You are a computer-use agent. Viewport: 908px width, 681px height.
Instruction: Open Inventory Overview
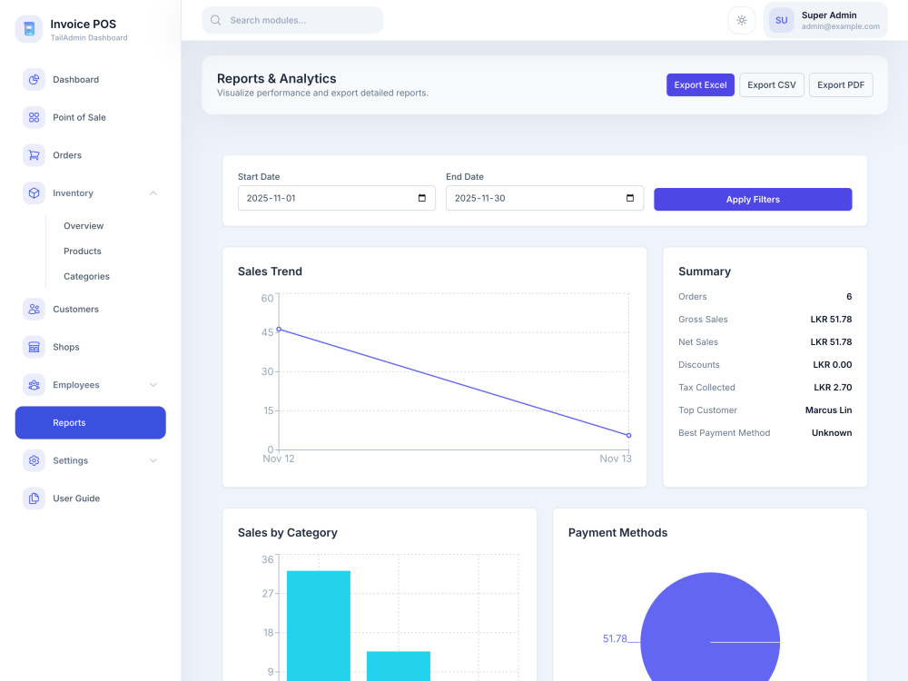pyautogui.click(x=84, y=226)
